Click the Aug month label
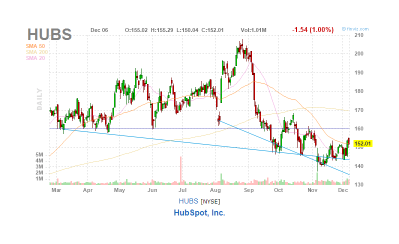399x244 pixels. tap(215, 190)
